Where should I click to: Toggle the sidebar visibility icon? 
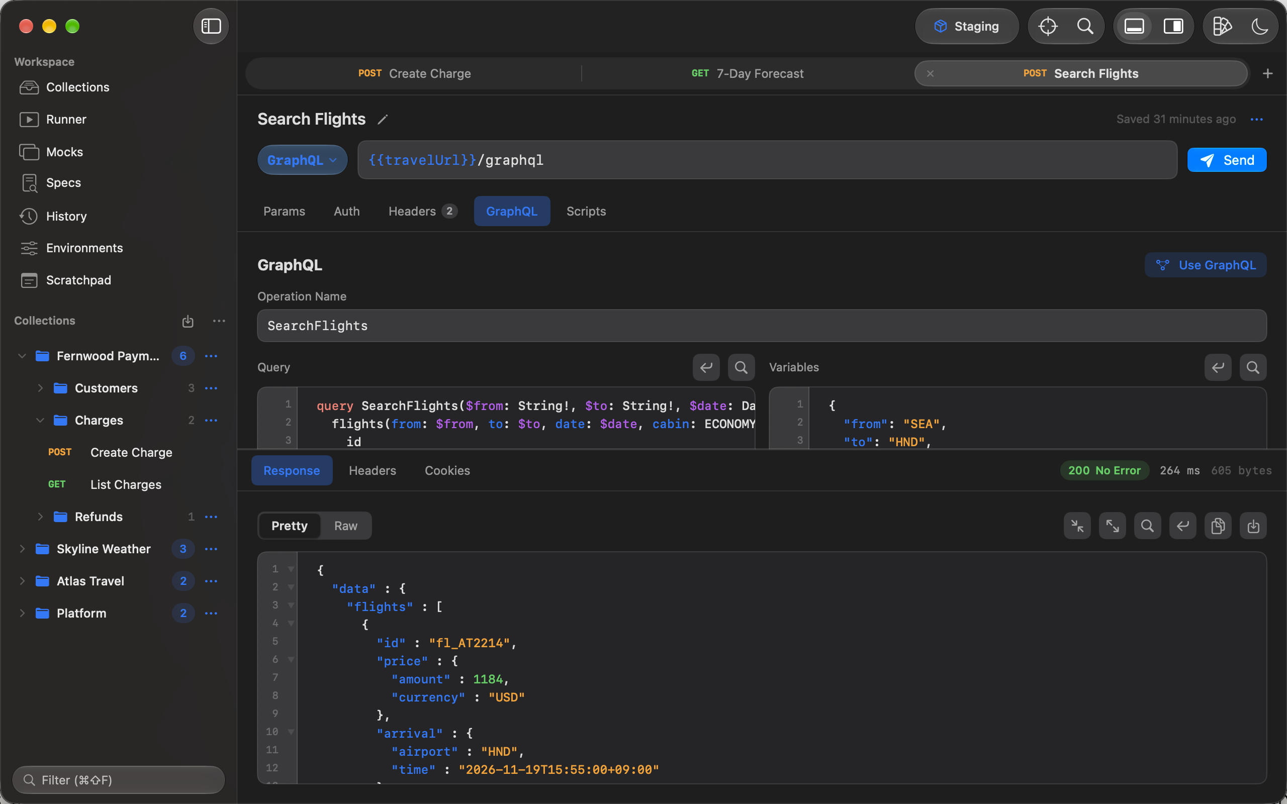click(x=211, y=26)
